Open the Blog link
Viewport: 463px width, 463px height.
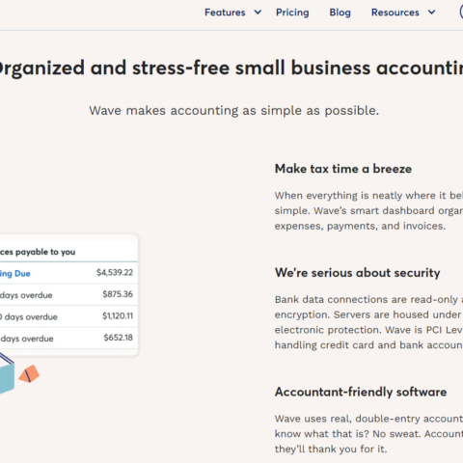tap(340, 13)
